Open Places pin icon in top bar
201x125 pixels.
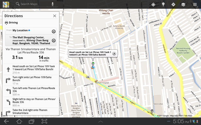pos(163,4)
